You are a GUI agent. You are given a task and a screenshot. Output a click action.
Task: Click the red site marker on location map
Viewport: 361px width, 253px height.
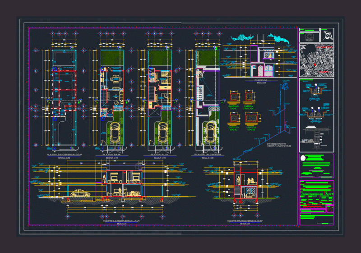tap(315, 65)
